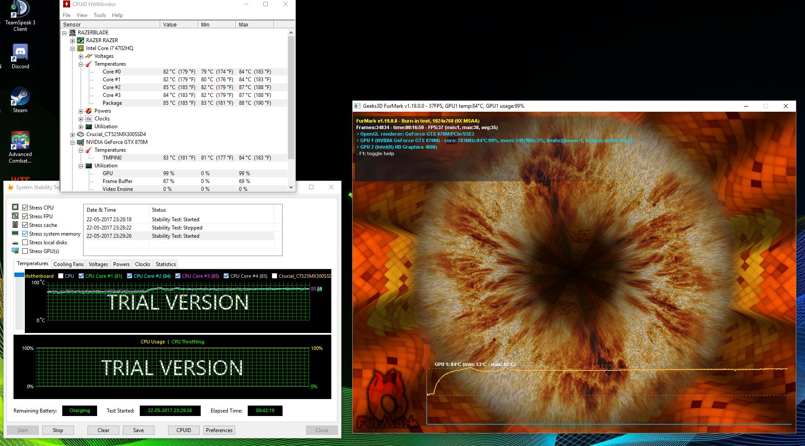Screen dimensions: 805x446
Task: Click the icon beside Stress CPU
Action: tap(15, 207)
